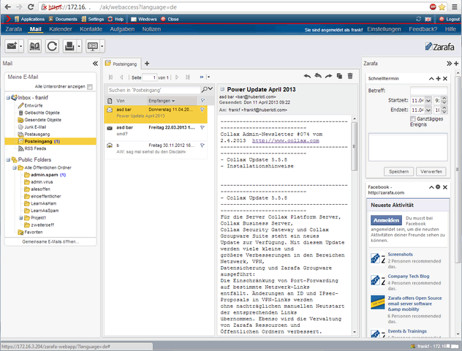
Task: Open the Applications menu
Action: click(29, 19)
